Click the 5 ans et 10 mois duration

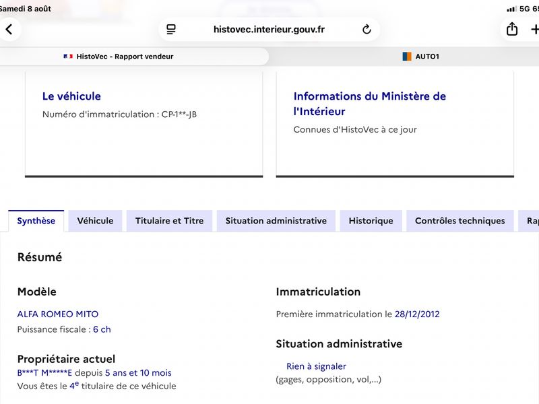[x=138, y=373]
